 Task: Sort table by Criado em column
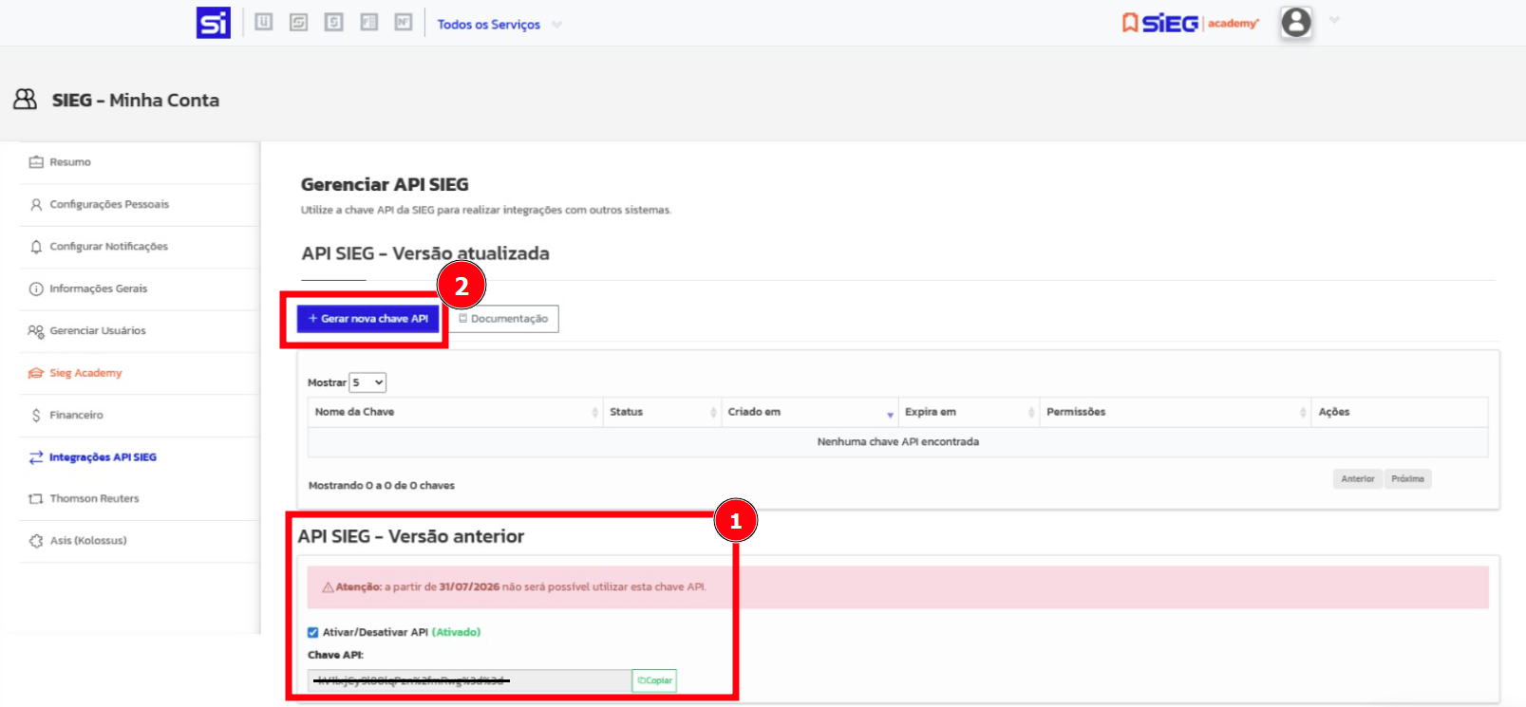[x=809, y=412]
